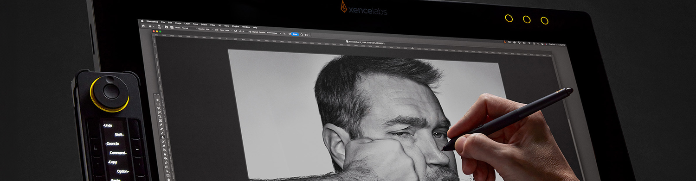
Task: Toggle pressure for size button
Action: click(x=290, y=34)
